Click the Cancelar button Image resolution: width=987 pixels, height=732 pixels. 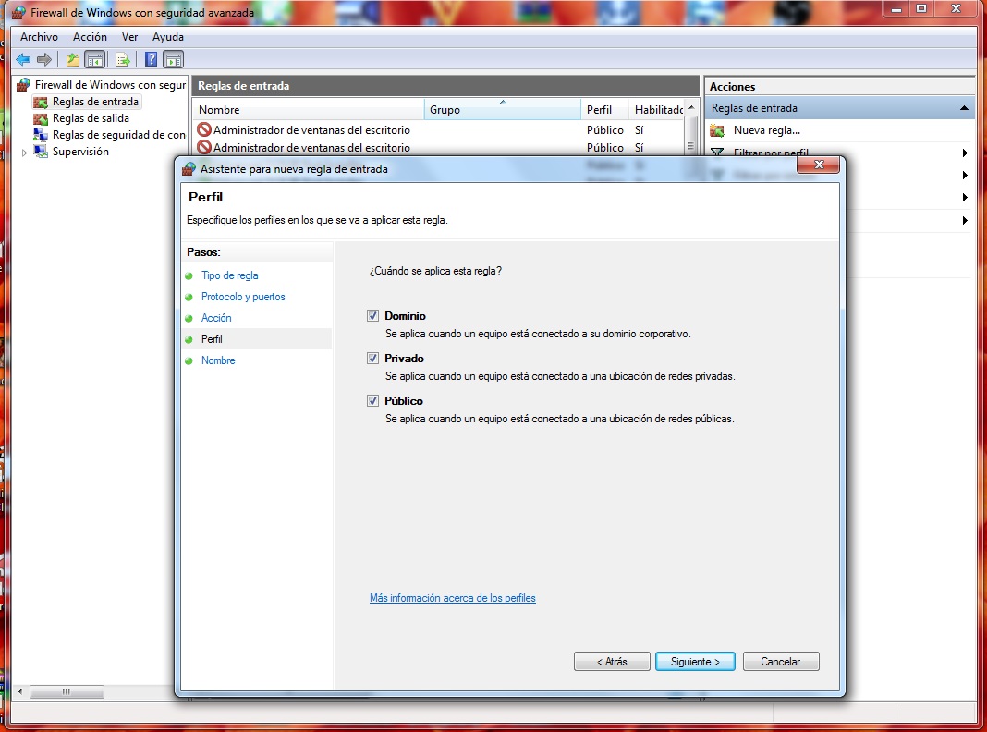click(x=781, y=662)
